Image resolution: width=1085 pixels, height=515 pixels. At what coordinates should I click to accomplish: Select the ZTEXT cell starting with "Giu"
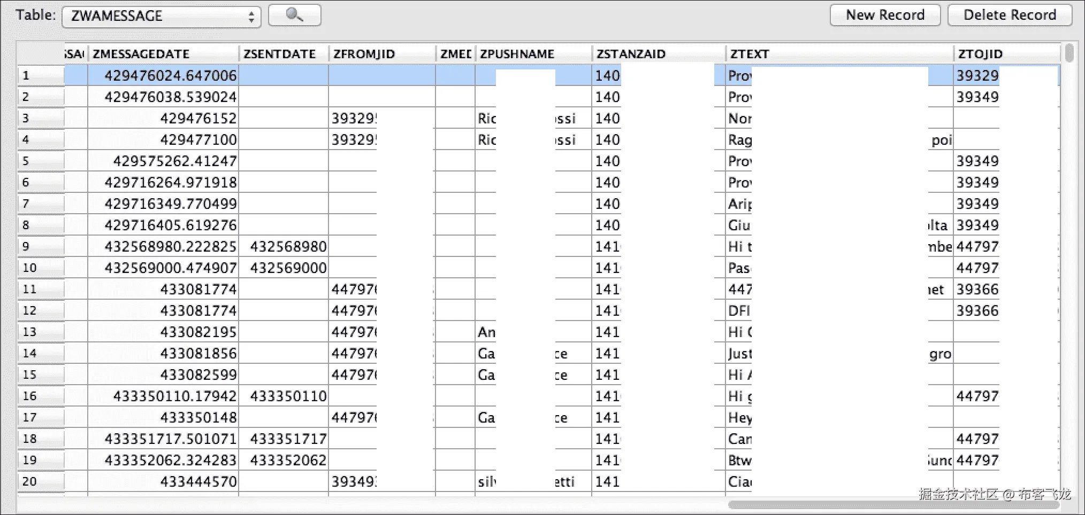pos(839,225)
